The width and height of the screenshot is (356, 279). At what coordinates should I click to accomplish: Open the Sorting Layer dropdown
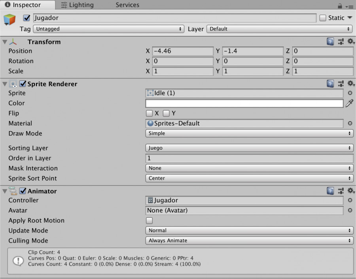[x=249, y=148]
